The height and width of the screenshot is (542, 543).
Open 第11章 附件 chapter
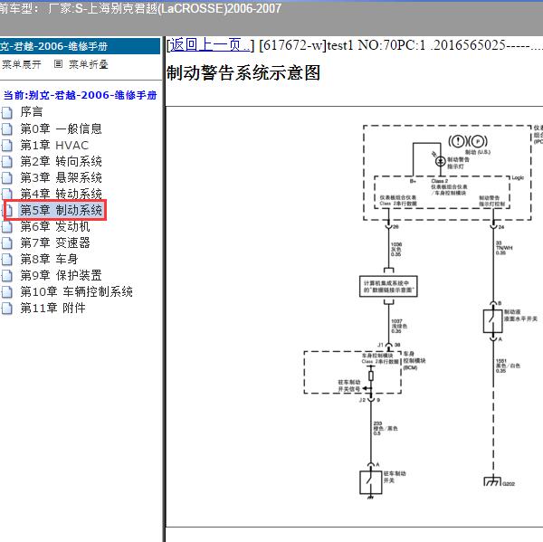click(52, 308)
